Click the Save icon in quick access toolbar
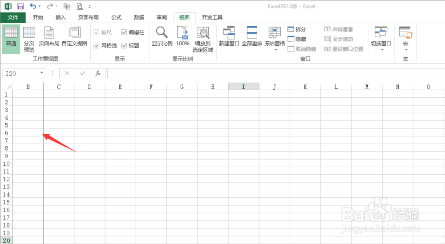 pyautogui.click(x=20, y=6)
